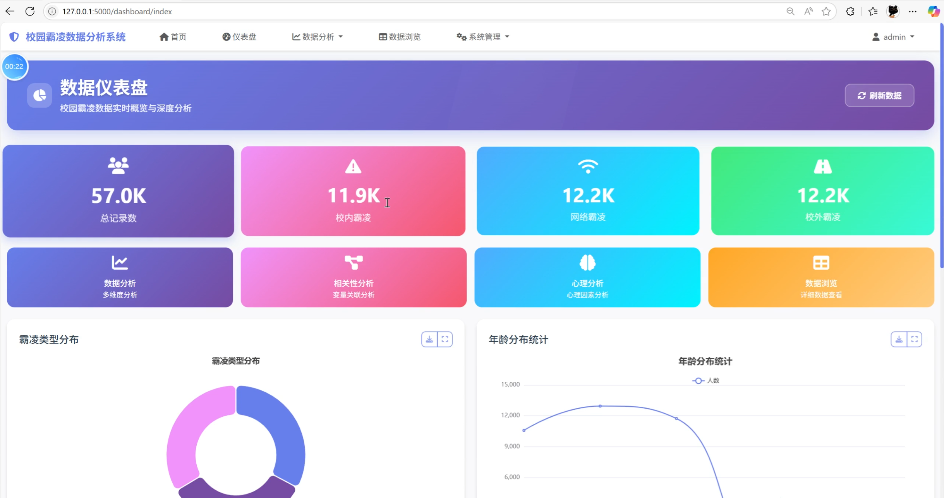Open the 数据分析 多维度分析 tile

120,277
